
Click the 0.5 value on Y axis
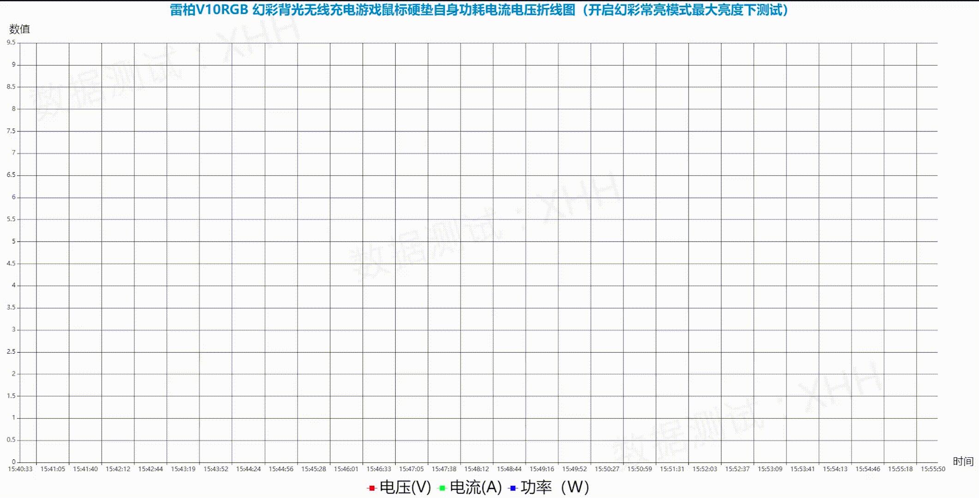11,440
